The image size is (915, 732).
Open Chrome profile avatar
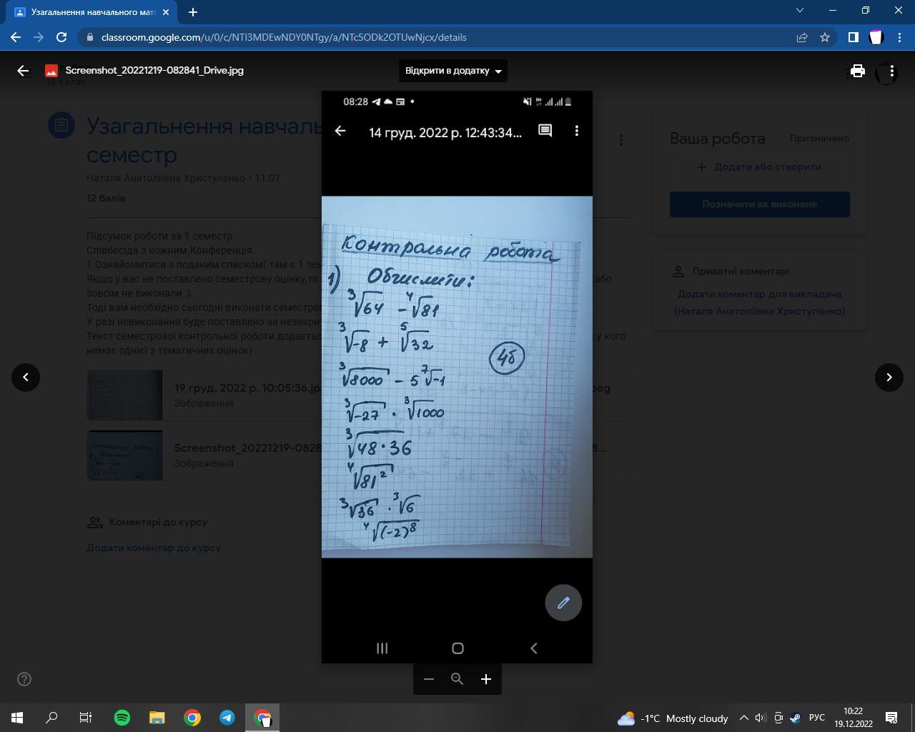coord(876,37)
